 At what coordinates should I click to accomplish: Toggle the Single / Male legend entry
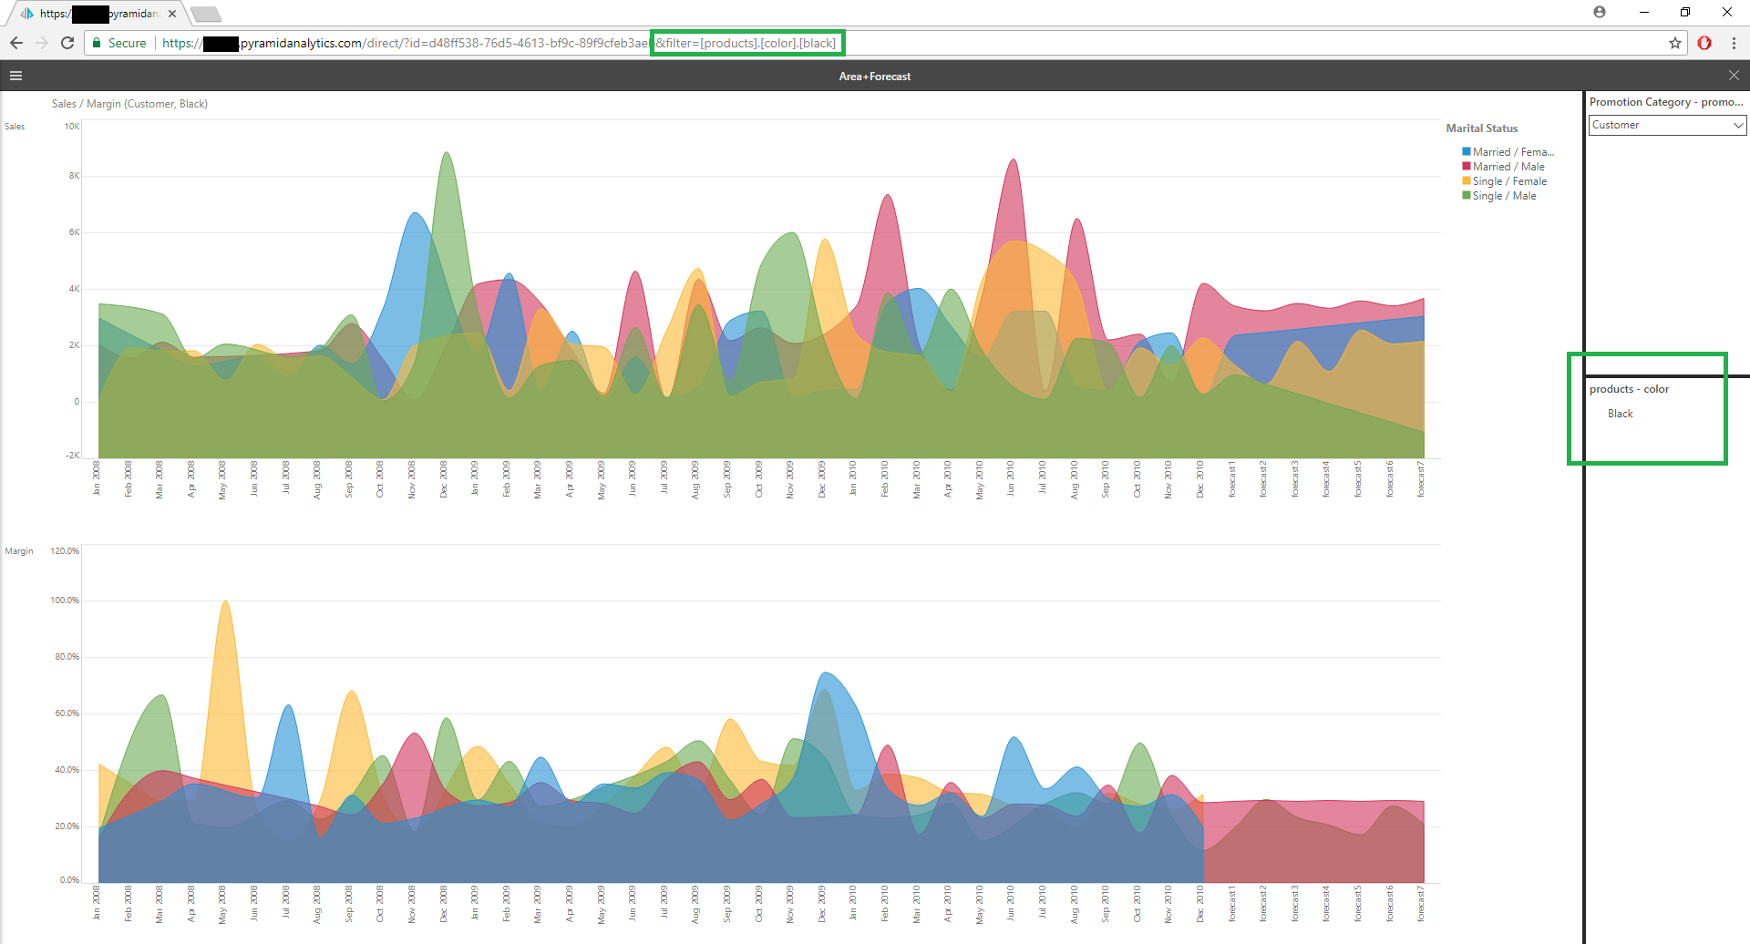1503,196
